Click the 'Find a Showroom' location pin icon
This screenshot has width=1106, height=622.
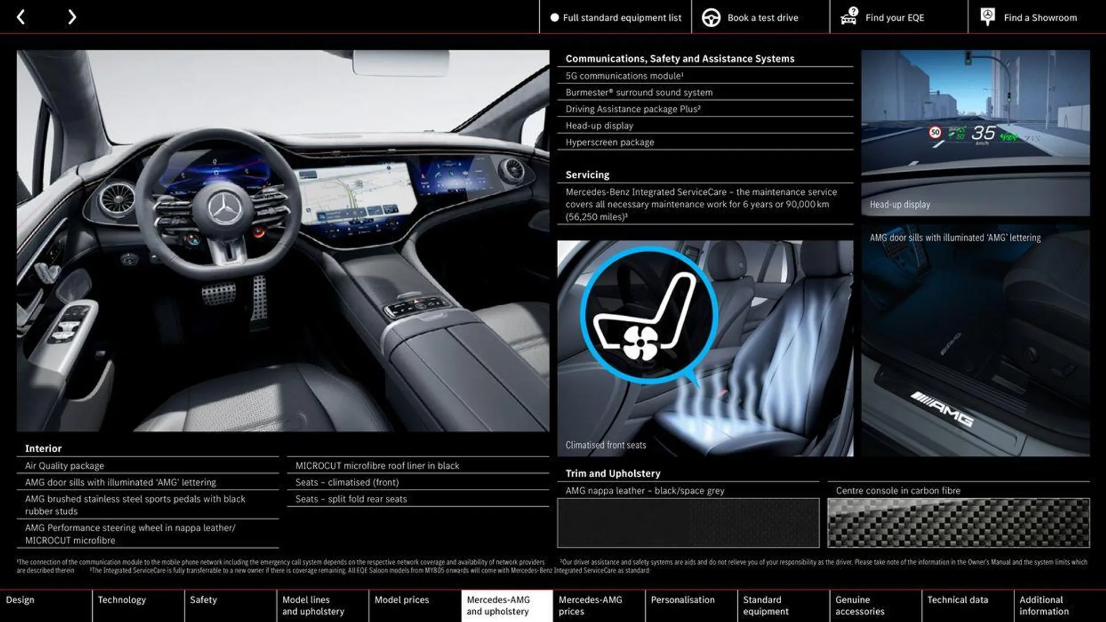pyautogui.click(x=987, y=17)
